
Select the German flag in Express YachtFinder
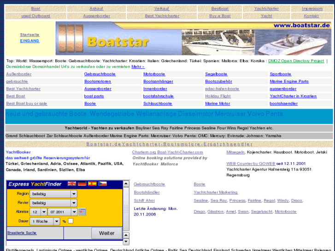point(82,184)
